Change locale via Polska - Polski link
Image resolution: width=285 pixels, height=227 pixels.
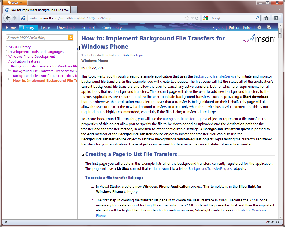240,28
